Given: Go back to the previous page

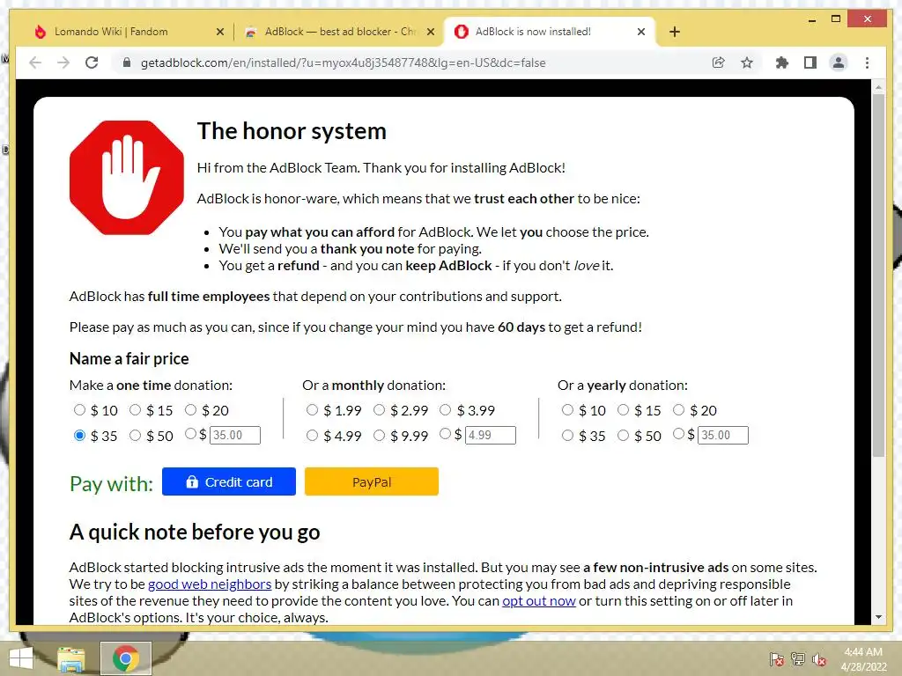Looking at the screenshot, I should (x=35, y=62).
